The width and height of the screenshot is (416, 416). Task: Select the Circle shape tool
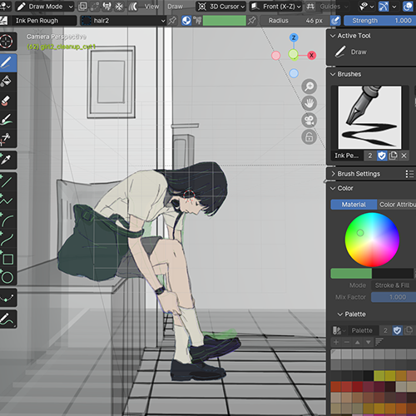point(7,277)
